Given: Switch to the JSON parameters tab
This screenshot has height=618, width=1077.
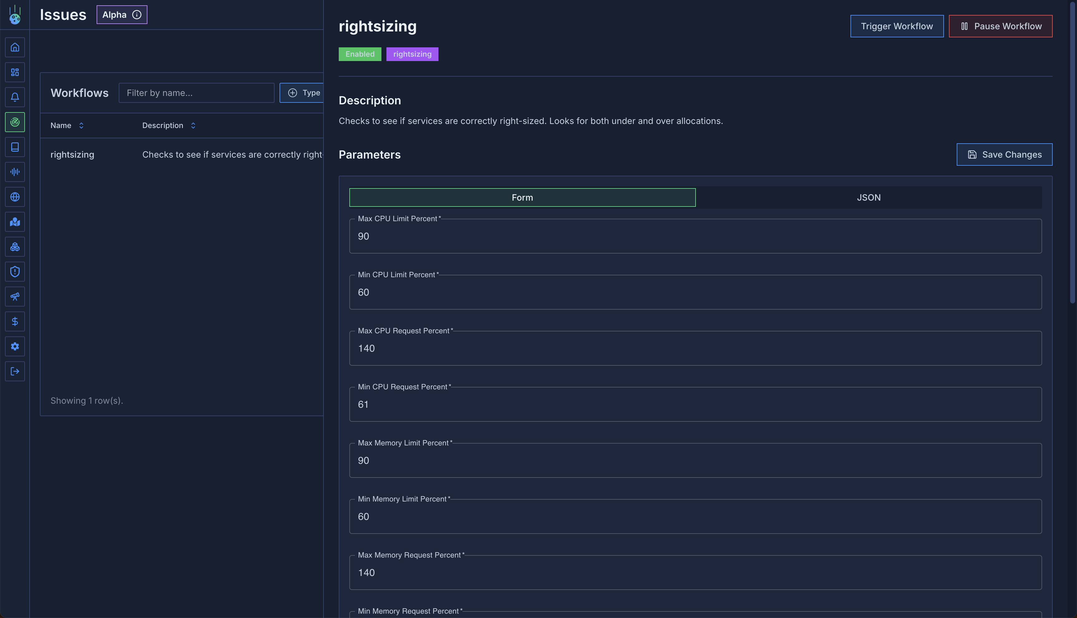Looking at the screenshot, I should tap(868, 197).
